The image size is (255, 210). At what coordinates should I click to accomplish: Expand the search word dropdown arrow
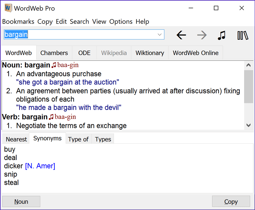(159, 34)
